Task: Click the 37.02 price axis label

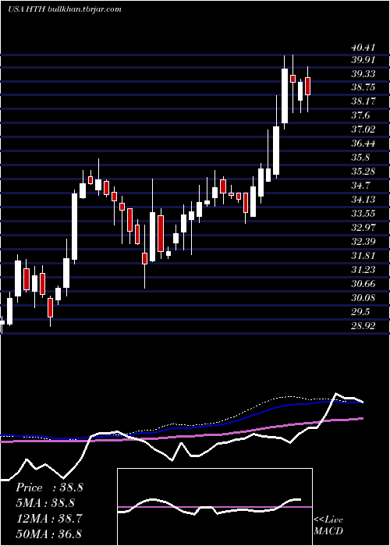Action: pyautogui.click(x=363, y=129)
